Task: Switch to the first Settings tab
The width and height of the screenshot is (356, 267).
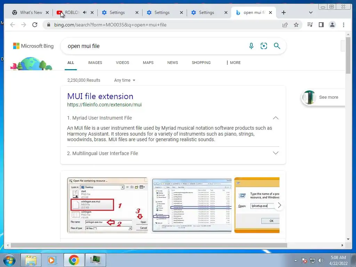Action: click(x=117, y=13)
